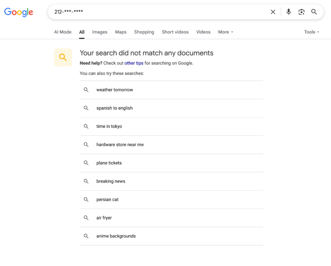The height and width of the screenshot is (266, 331).
Task: Expand the More dropdown menu
Action: [x=225, y=32]
